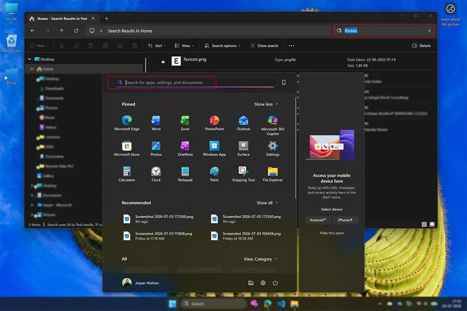
Task: Open the View dropdown in Explorer toolbar
Action: pyautogui.click(x=184, y=46)
